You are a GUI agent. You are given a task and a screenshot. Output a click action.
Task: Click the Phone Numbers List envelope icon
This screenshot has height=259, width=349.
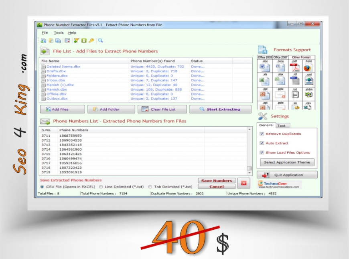[45, 121]
